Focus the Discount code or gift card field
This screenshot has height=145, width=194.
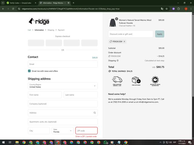[131, 34]
